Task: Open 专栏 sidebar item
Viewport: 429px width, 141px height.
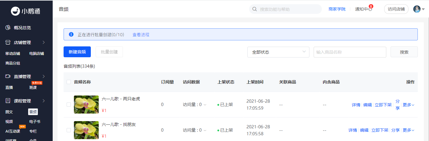Action: point(33,131)
